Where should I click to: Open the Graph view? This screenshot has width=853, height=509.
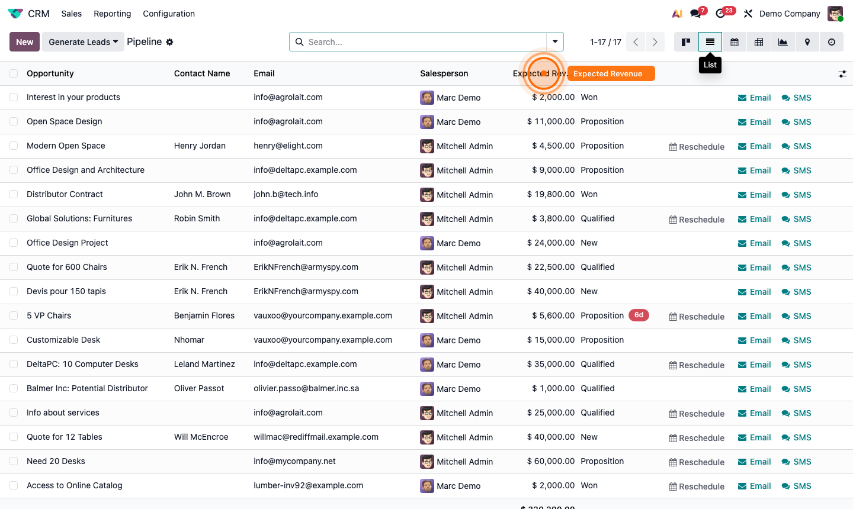(x=783, y=42)
